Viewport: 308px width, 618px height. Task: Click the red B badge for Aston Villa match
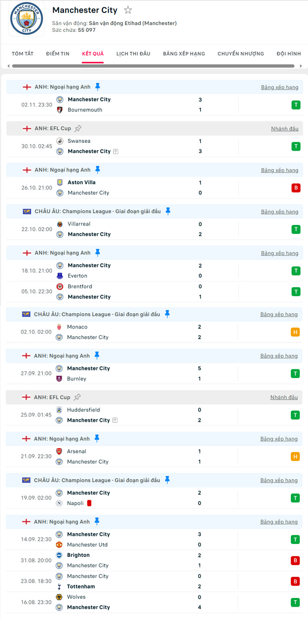(296, 188)
